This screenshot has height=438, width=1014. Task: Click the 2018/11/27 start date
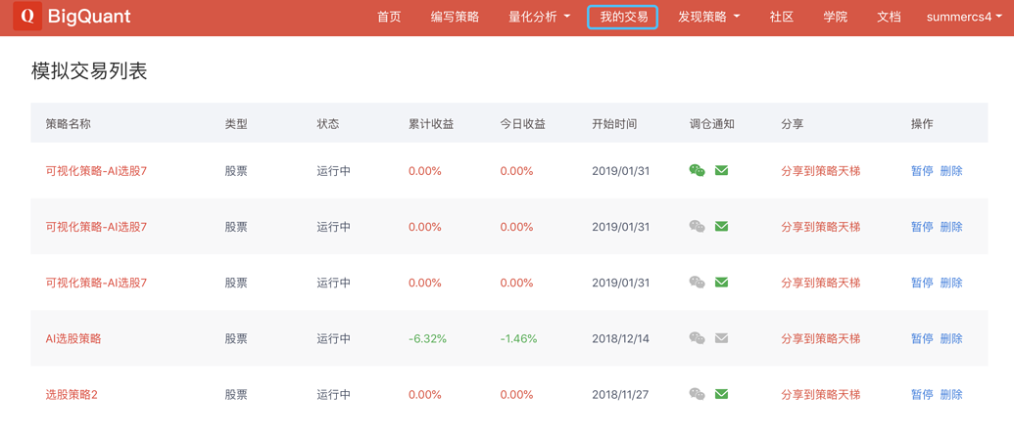pos(620,394)
